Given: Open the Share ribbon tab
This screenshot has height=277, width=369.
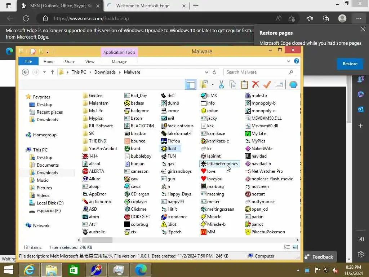Looking at the screenshot, I should pos(70,61).
